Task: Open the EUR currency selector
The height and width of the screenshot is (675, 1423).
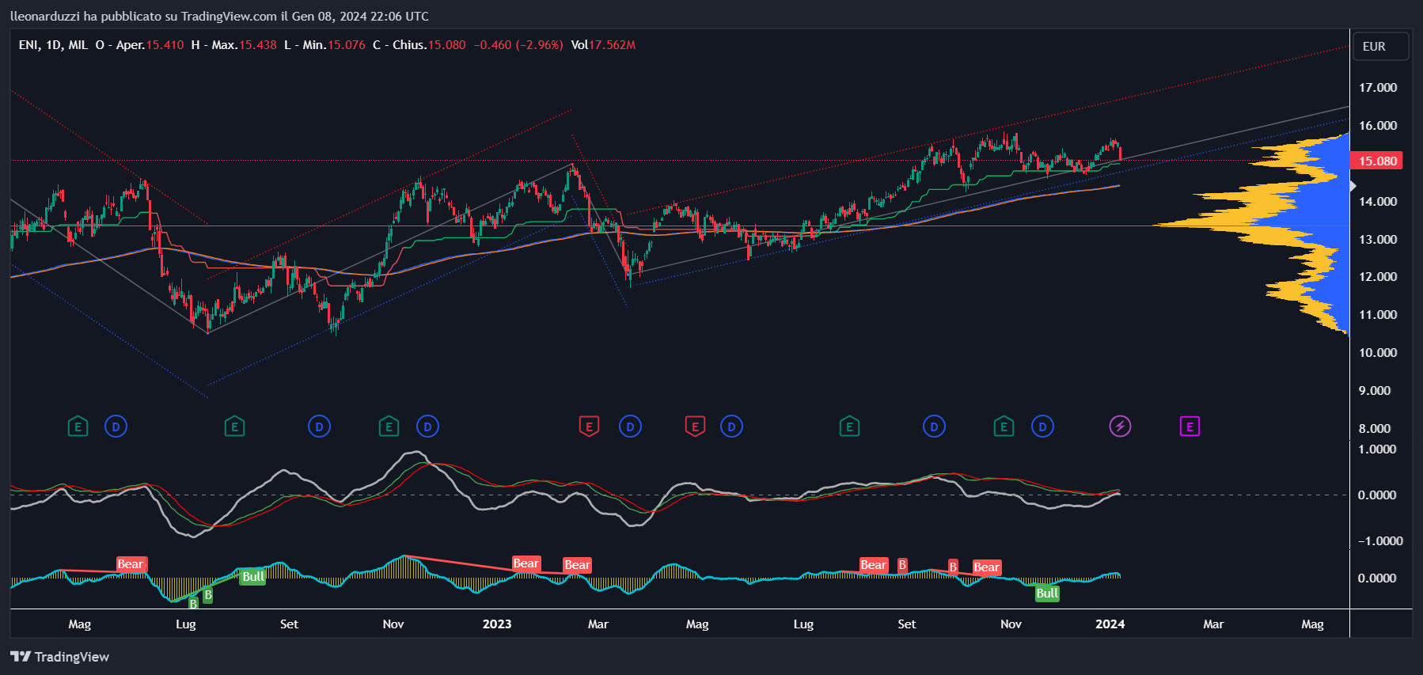Action: tap(1380, 47)
